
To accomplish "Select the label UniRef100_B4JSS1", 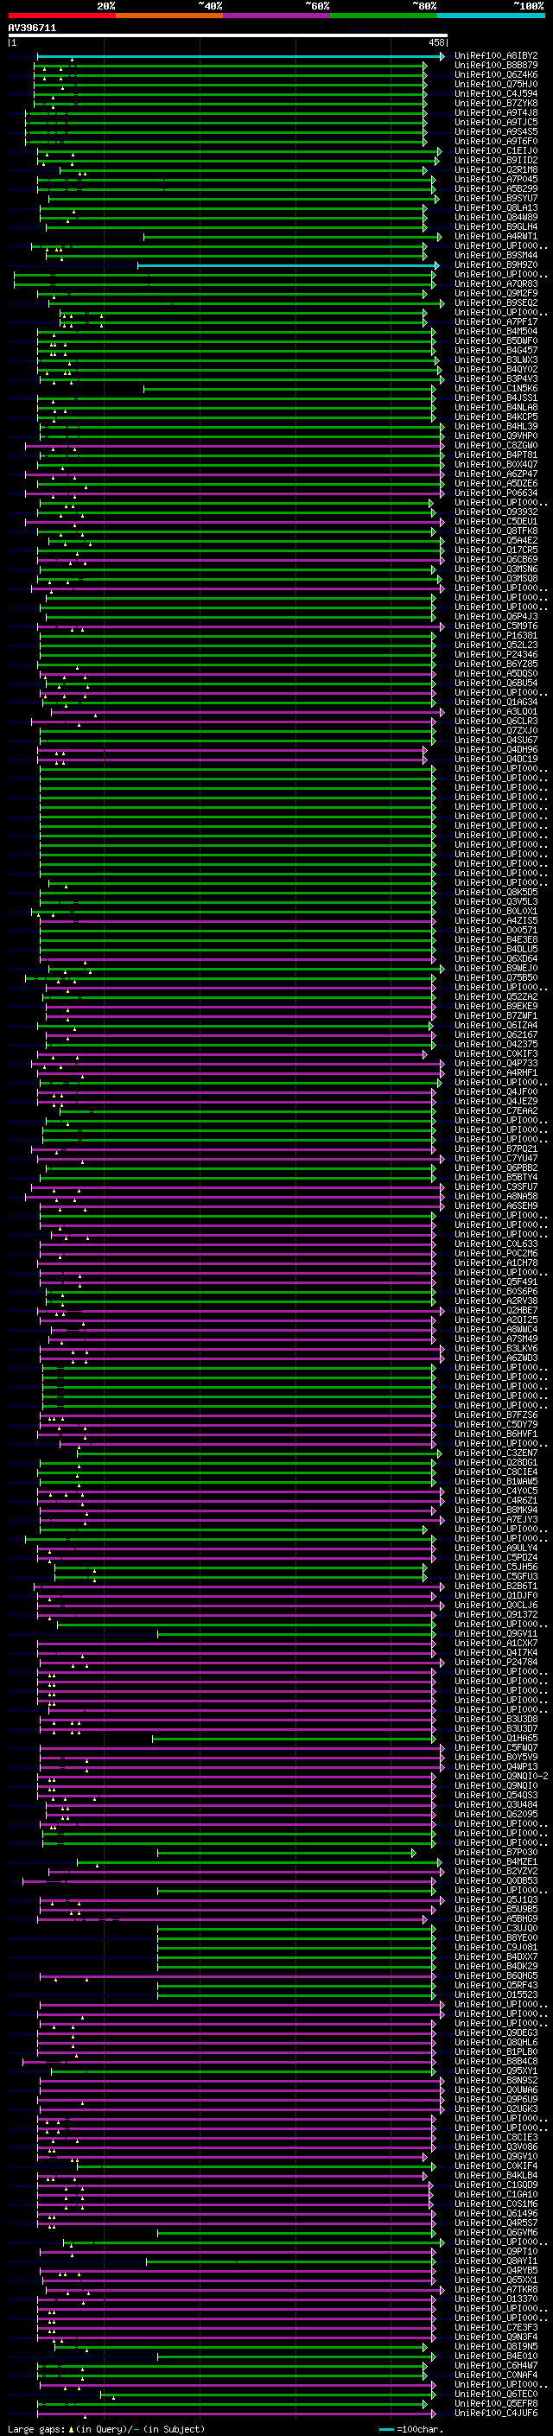I will click(496, 398).
